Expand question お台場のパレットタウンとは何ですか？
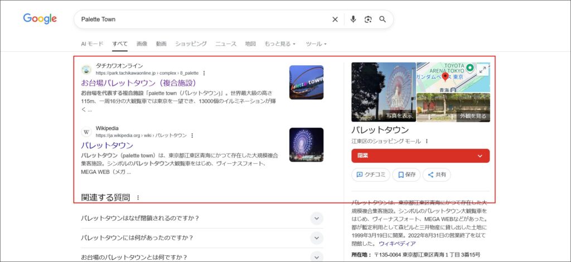The height and width of the screenshot is (262, 571). click(202, 257)
